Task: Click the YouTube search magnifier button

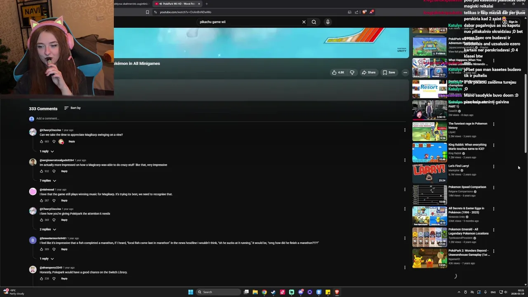Action: 314,22
